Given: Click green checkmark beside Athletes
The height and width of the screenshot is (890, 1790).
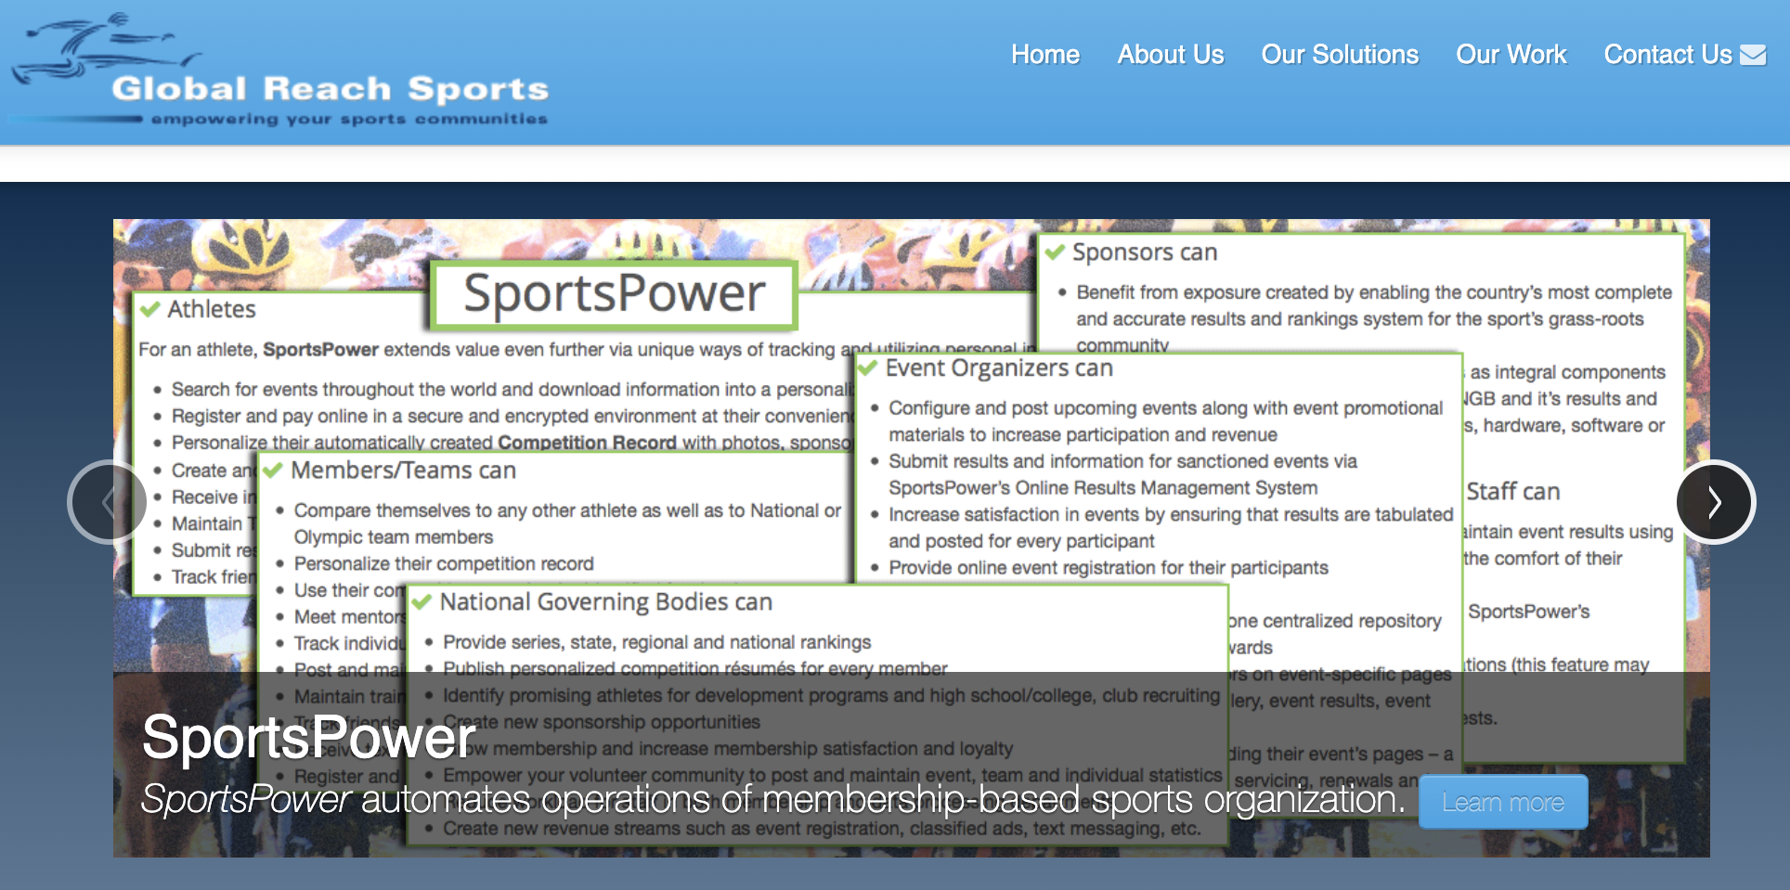Looking at the screenshot, I should [150, 309].
